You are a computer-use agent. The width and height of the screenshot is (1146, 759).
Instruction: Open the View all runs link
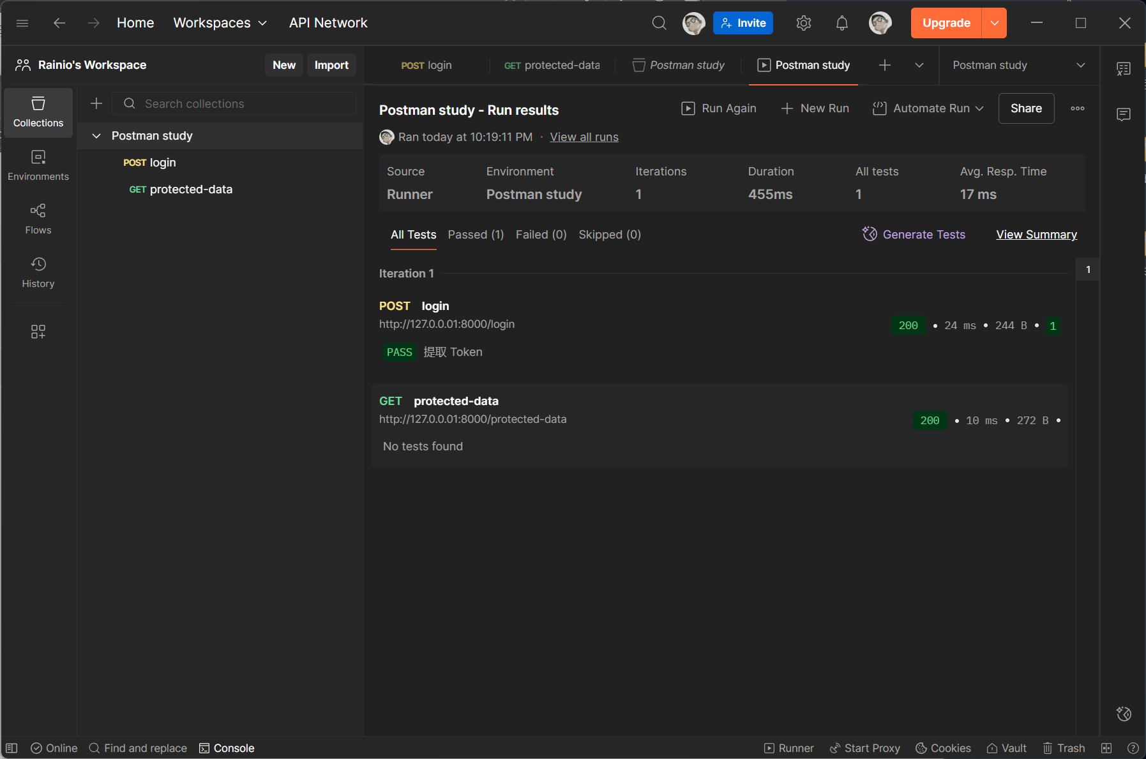(x=584, y=137)
